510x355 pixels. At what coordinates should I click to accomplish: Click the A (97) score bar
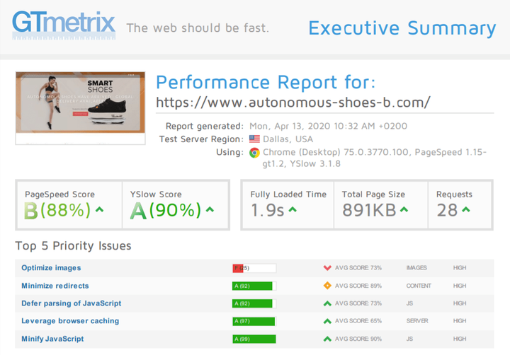[x=254, y=321]
